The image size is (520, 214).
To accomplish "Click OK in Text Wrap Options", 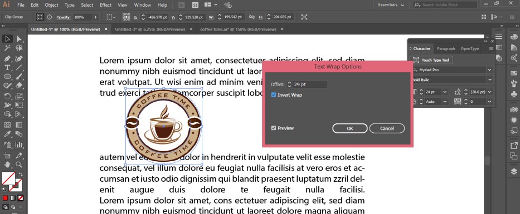I will [x=350, y=128].
